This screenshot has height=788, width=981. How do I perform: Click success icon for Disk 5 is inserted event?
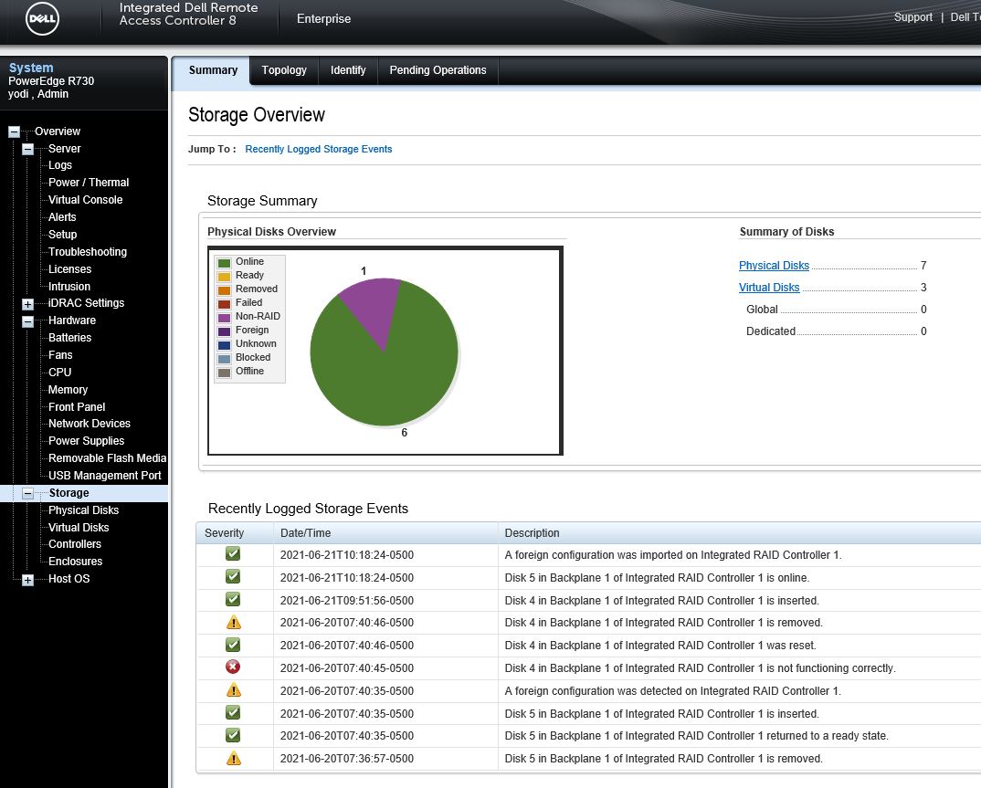(233, 713)
